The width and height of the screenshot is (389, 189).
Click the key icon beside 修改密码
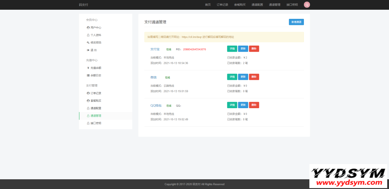[88, 43]
